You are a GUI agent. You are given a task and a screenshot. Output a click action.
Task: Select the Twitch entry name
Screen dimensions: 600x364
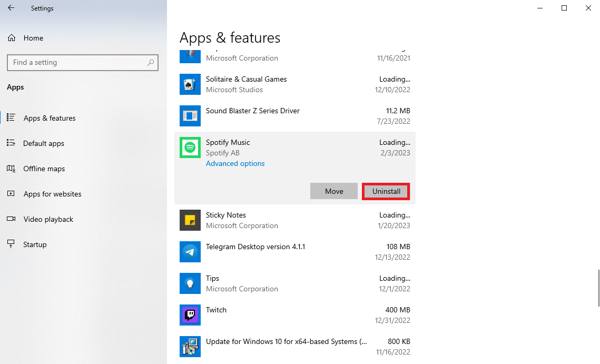(216, 310)
